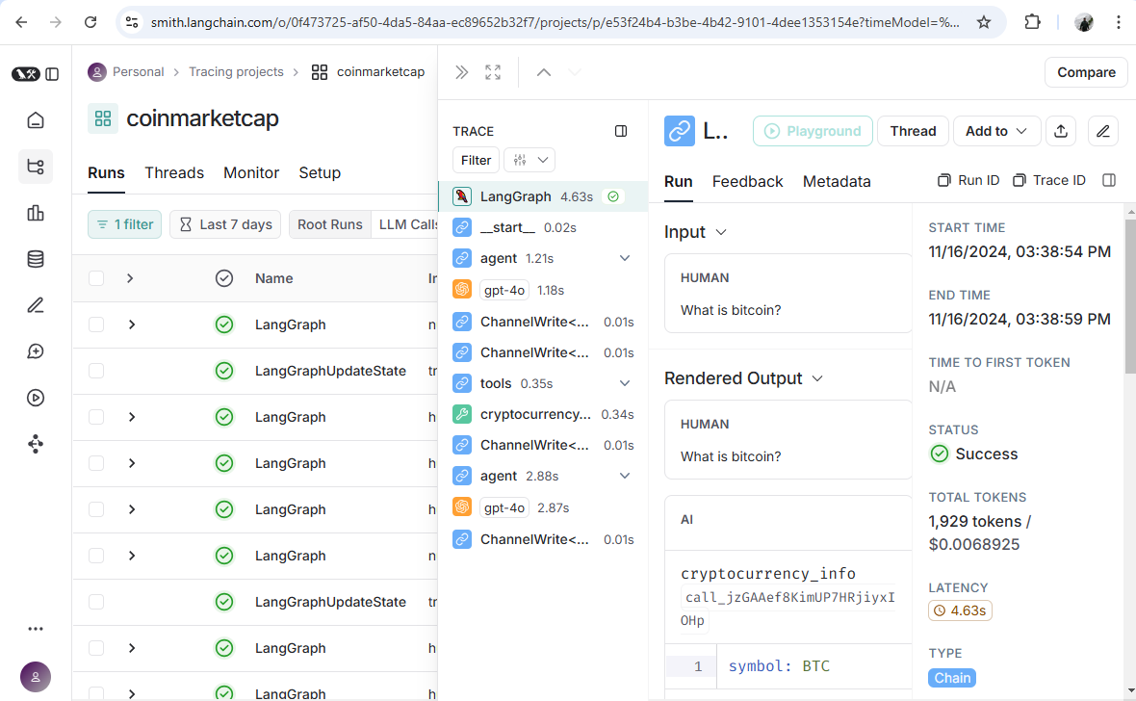Click the LangSmith logo

point(25,74)
